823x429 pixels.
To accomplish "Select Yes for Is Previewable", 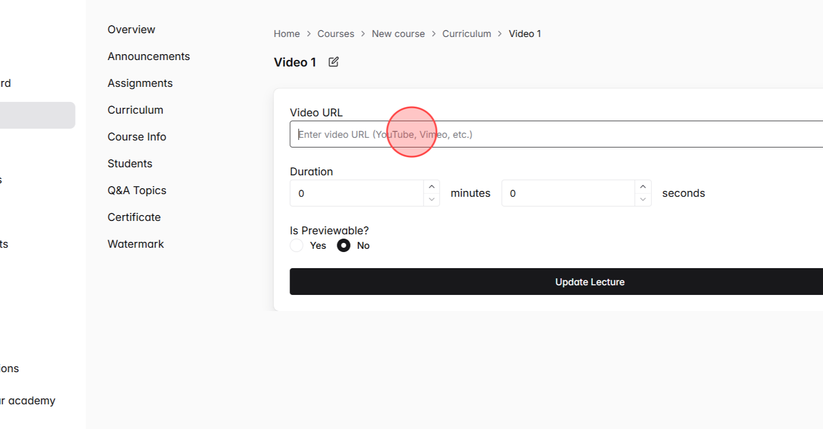I will pos(296,245).
